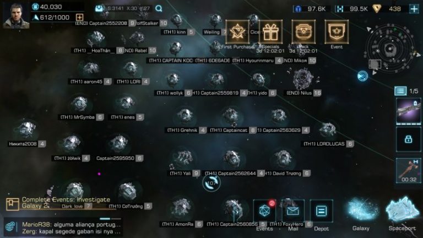Screen dimensions: 423x238
Task: Open the commander portrait profile
Action: tap(16, 15)
